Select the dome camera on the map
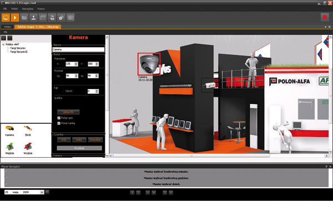 coord(149,64)
